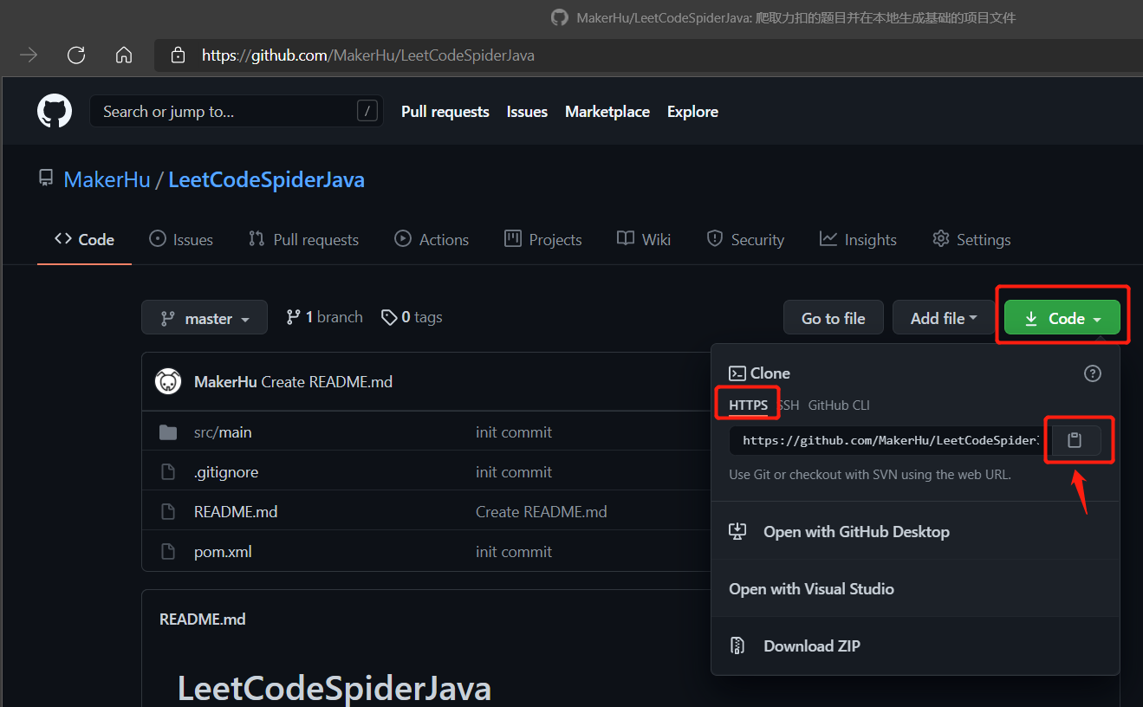
Task: Open the Create README.md commit message
Action: (x=327, y=382)
